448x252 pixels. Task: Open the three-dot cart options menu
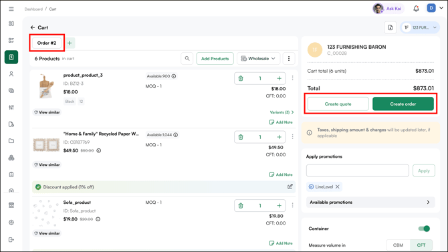click(289, 59)
